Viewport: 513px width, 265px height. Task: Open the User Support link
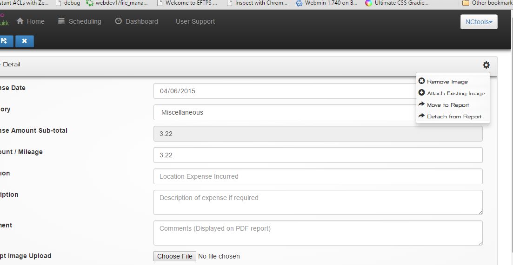pyautogui.click(x=195, y=21)
